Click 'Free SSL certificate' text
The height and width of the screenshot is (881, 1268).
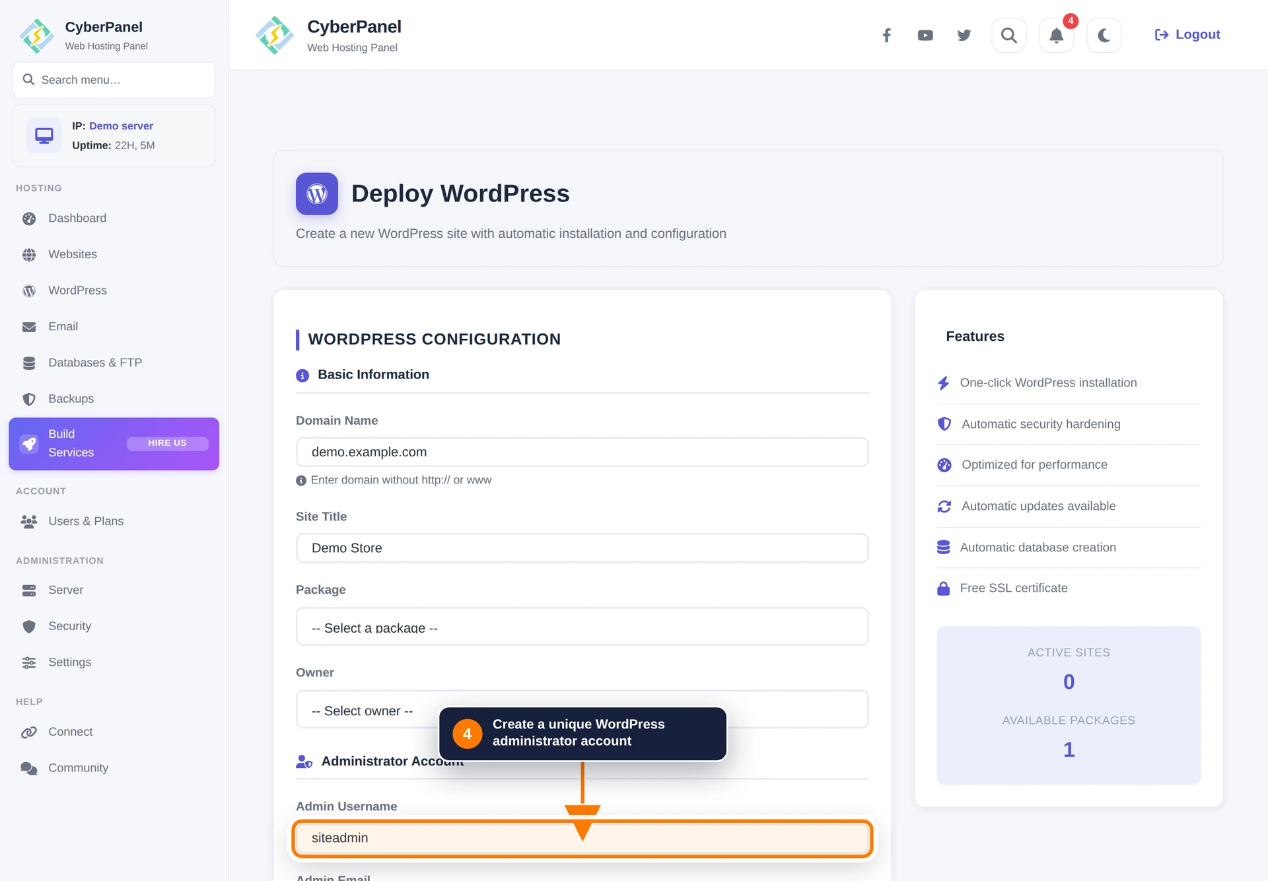click(1014, 588)
